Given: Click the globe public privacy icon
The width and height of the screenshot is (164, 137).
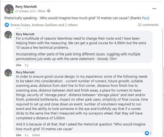Looking at the screenshot, I should pyautogui.click(x=49, y=11).
